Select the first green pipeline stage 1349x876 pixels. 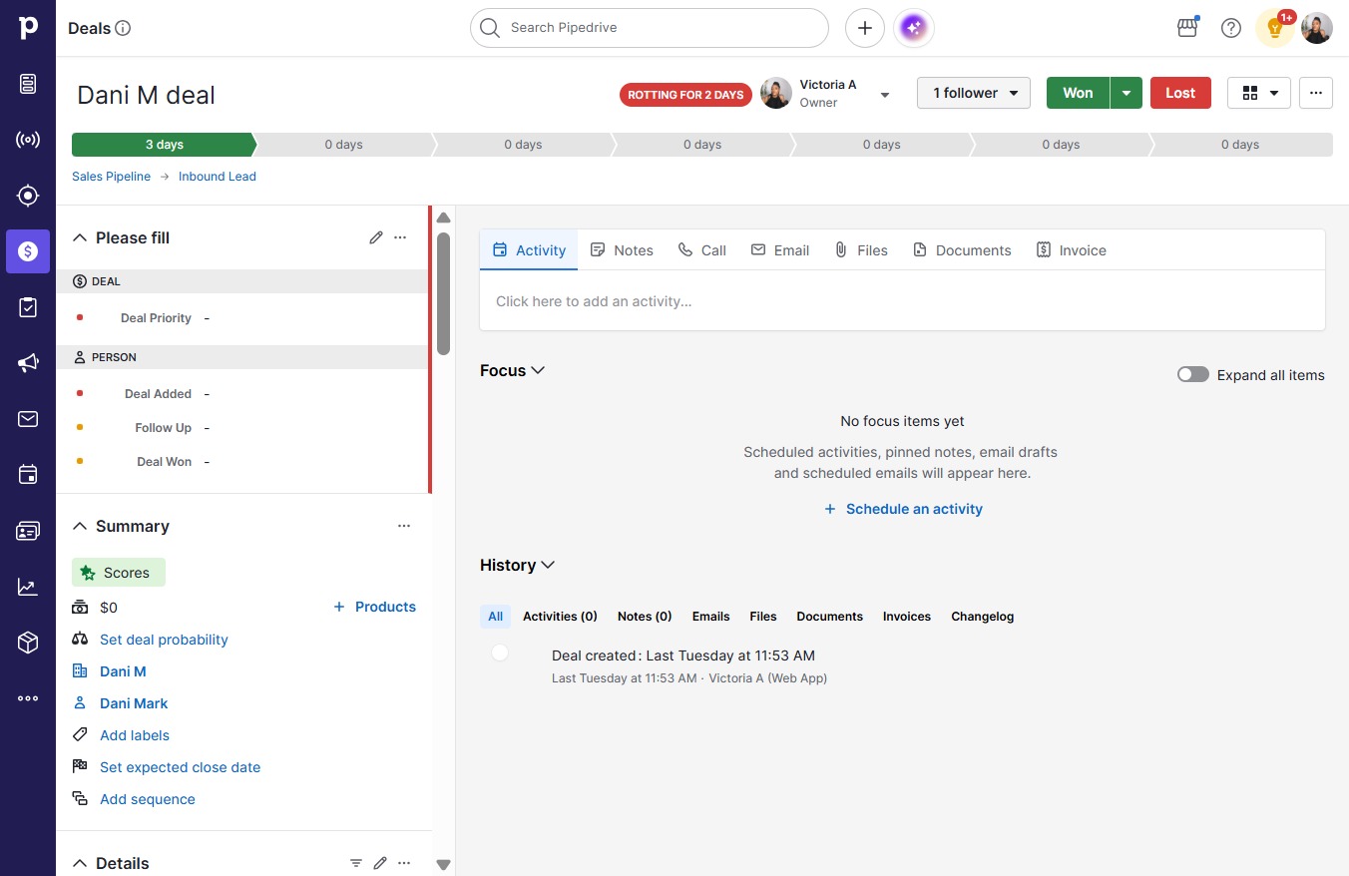coord(163,145)
